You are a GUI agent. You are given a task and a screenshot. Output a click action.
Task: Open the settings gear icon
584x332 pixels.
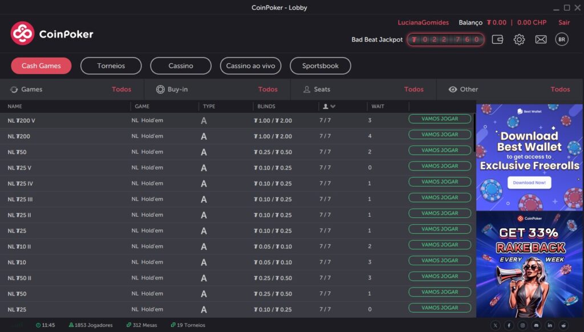[x=519, y=39]
